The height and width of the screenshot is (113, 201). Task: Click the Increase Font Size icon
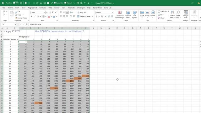(x=52, y=13)
